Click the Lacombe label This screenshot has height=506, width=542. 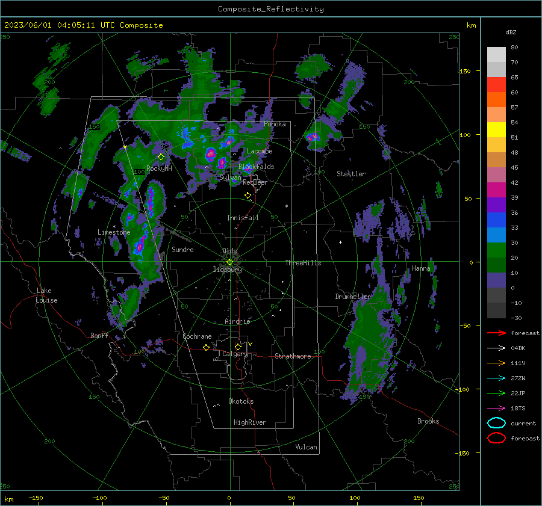[x=260, y=151]
